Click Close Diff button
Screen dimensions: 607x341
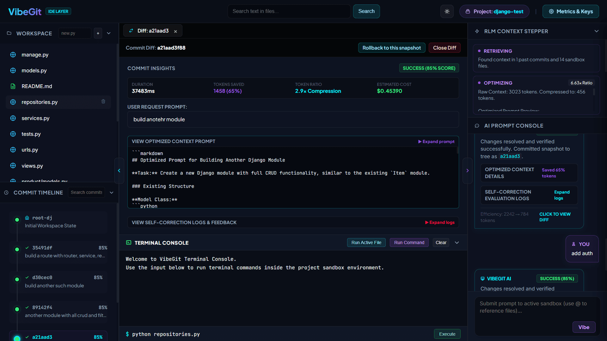445,48
